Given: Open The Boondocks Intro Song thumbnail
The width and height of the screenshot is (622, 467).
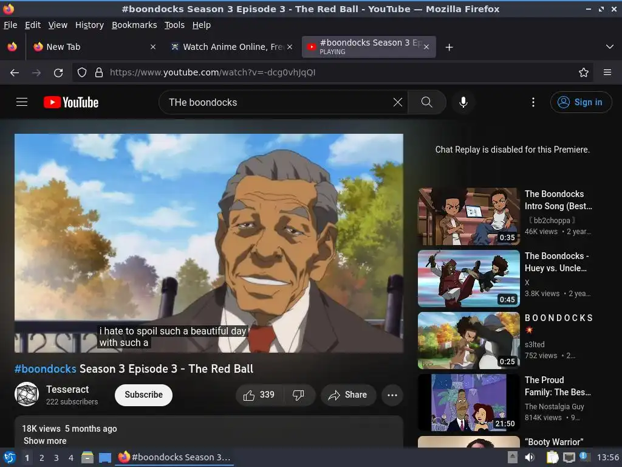Looking at the screenshot, I should (468, 216).
